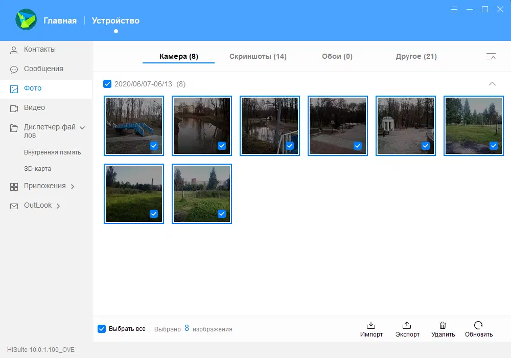
Task: Uncheck the paved park path photo checkbox
Action: pyautogui.click(x=358, y=146)
